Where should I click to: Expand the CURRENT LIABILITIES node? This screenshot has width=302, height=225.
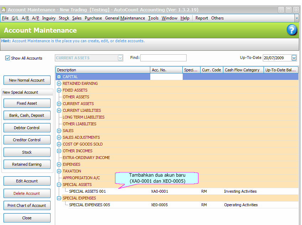point(59,110)
